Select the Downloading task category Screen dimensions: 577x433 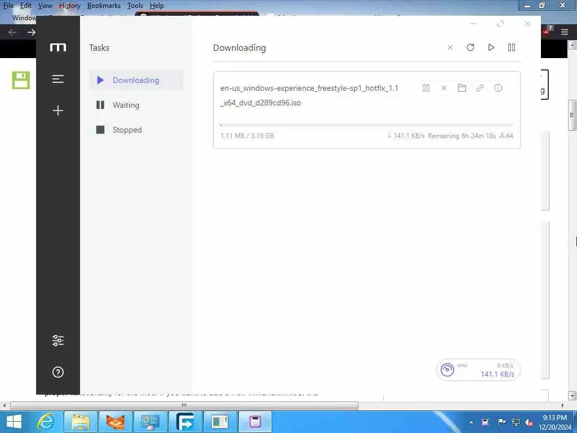(x=136, y=80)
